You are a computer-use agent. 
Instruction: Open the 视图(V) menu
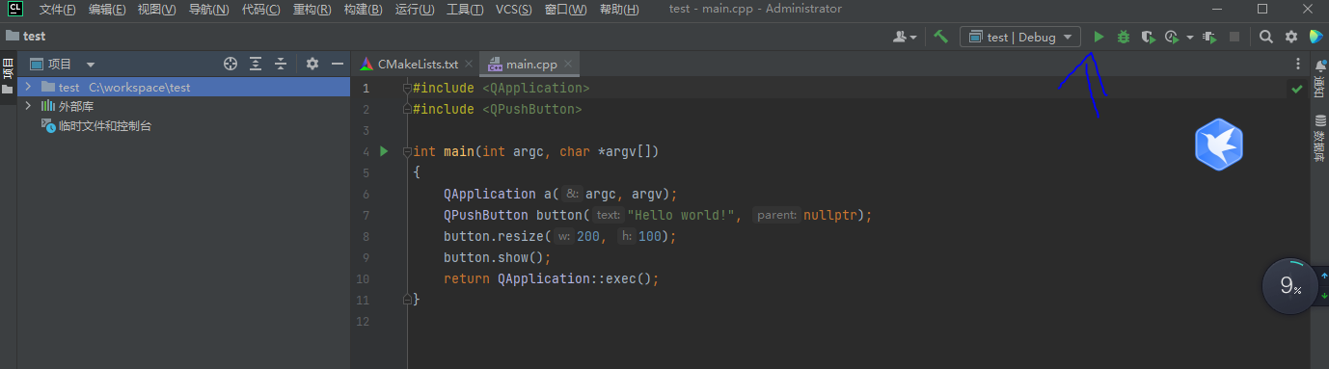click(x=156, y=10)
